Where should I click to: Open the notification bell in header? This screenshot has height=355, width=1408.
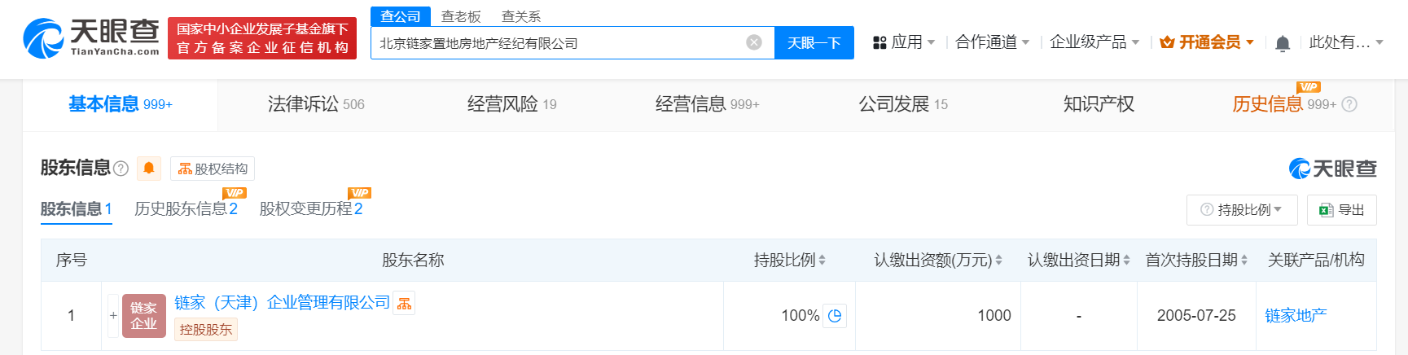pyautogui.click(x=1282, y=43)
